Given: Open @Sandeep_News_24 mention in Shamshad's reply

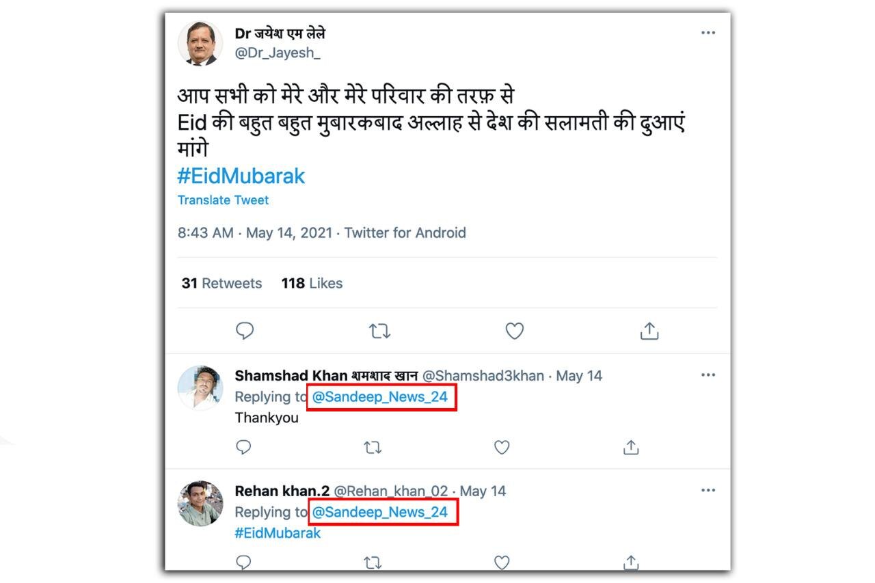Looking at the screenshot, I should [x=381, y=397].
